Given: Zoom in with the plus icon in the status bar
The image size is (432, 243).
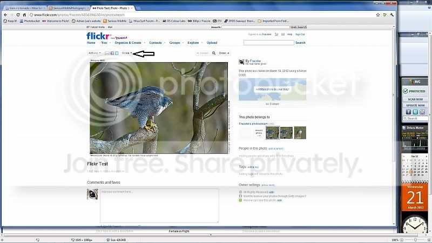Looking at the screenshot, I should pos(429,240).
